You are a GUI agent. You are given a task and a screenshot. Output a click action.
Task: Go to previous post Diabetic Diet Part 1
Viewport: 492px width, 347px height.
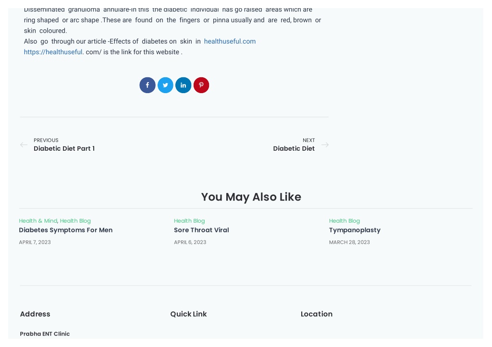(x=64, y=149)
